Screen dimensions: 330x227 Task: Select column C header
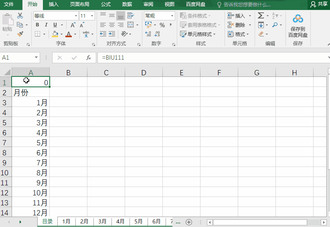click(x=106, y=72)
